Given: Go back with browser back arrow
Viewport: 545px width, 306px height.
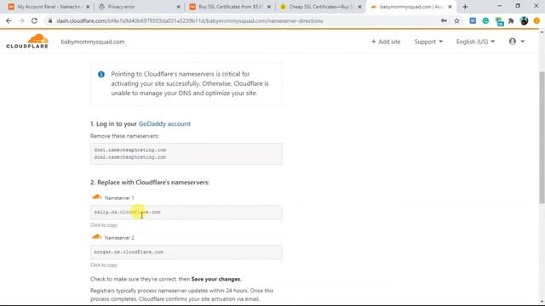Looking at the screenshot, I should pos(9,20).
